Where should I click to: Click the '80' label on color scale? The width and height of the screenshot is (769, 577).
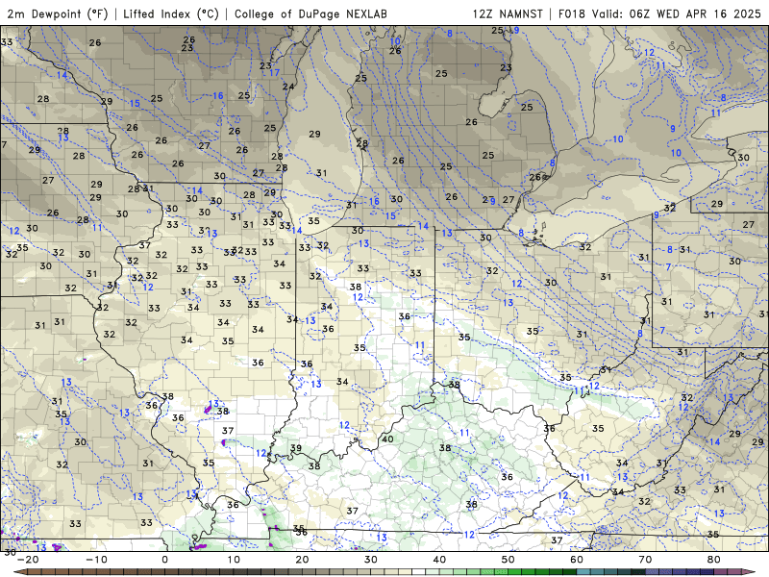coord(714,560)
